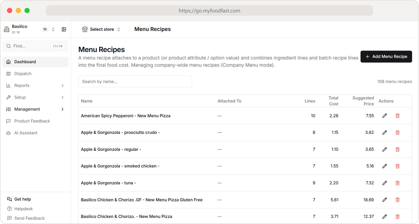This screenshot has height=224, width=419.
Task: Click the Total Cost column header
Action: [333, 101]
